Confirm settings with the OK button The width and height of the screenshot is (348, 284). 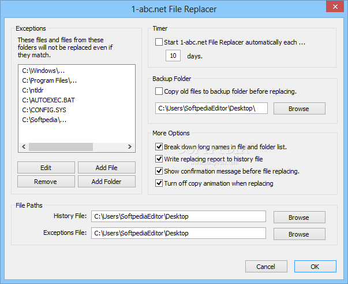(315, 267)
